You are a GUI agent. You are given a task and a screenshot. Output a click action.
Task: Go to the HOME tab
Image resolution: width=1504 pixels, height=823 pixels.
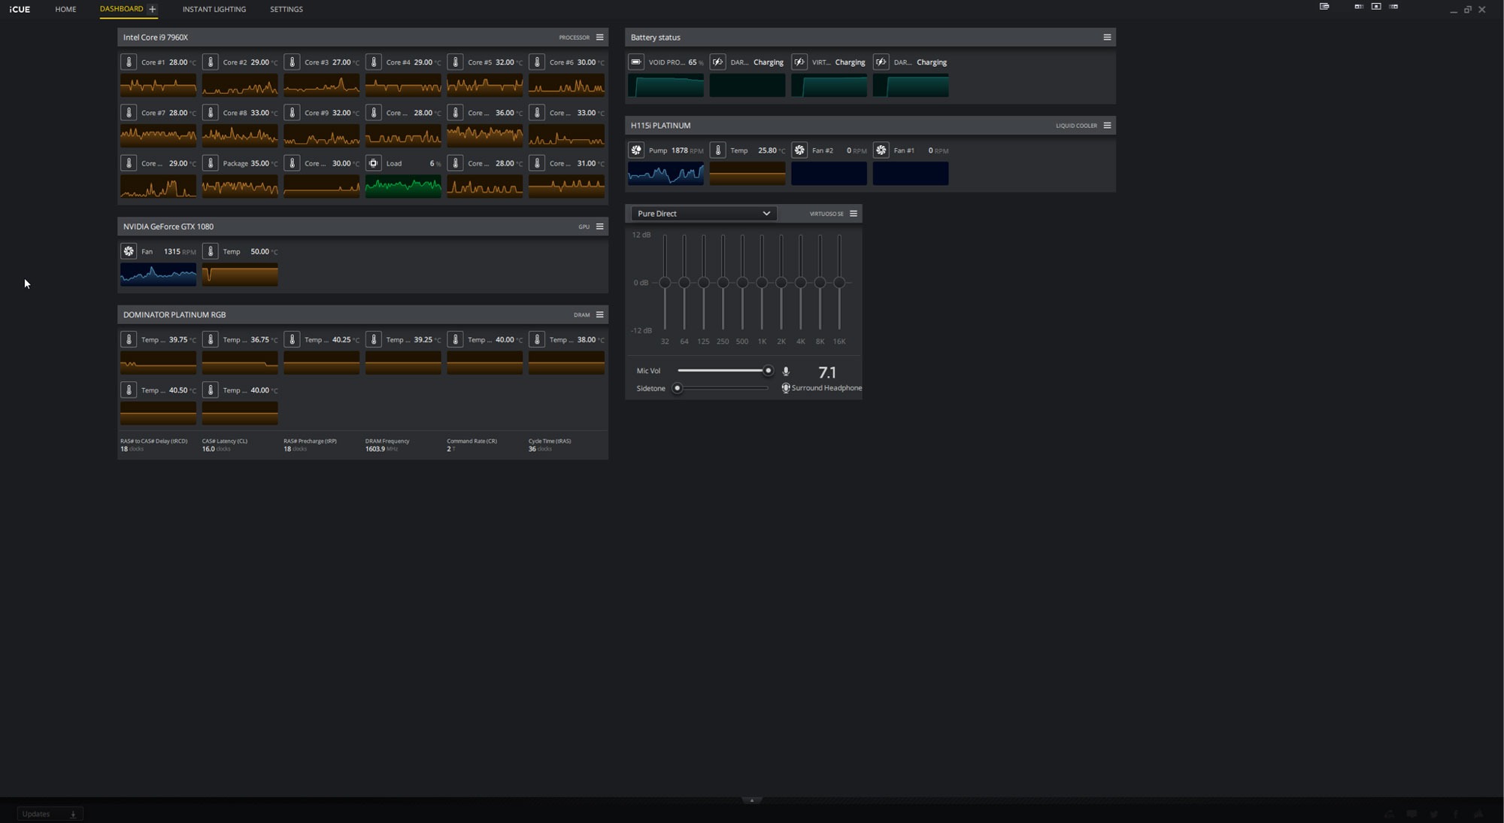(65, 9)
